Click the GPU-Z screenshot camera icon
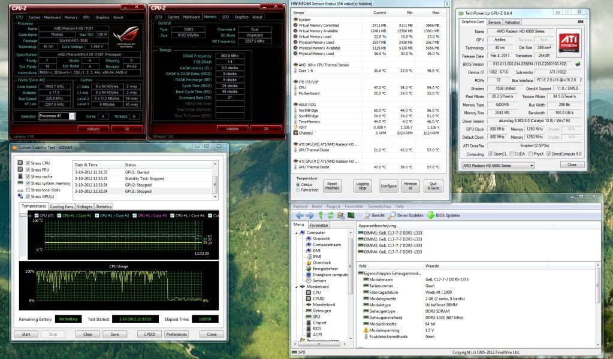 click(580, 22)
